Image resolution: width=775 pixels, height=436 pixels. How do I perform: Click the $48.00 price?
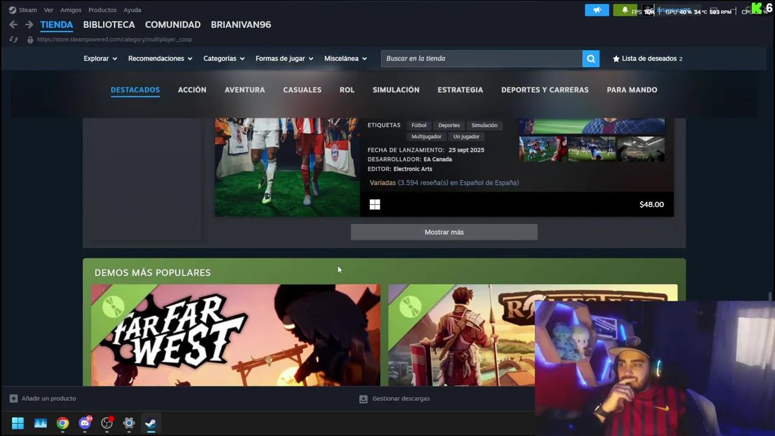tap(651, 205)
